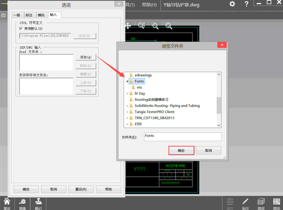Expand the IV Day folder

coord(127,93)
